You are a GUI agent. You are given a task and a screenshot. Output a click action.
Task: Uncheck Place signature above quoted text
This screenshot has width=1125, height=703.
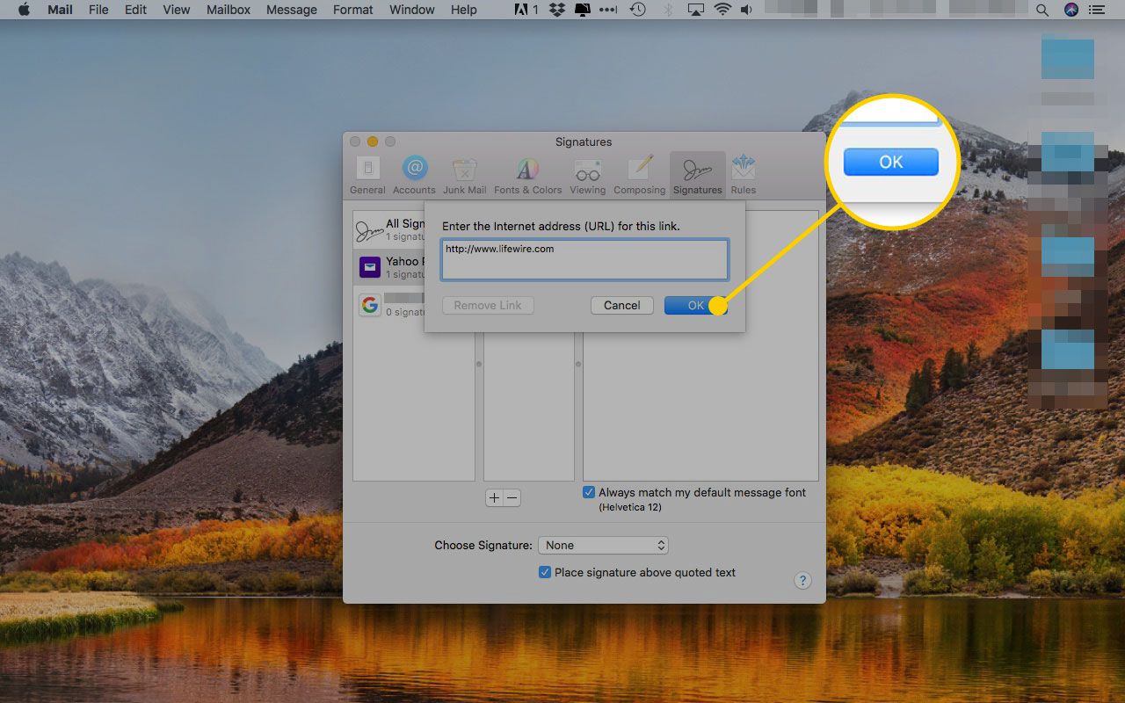pyautogui.click(x=545, y=572)
